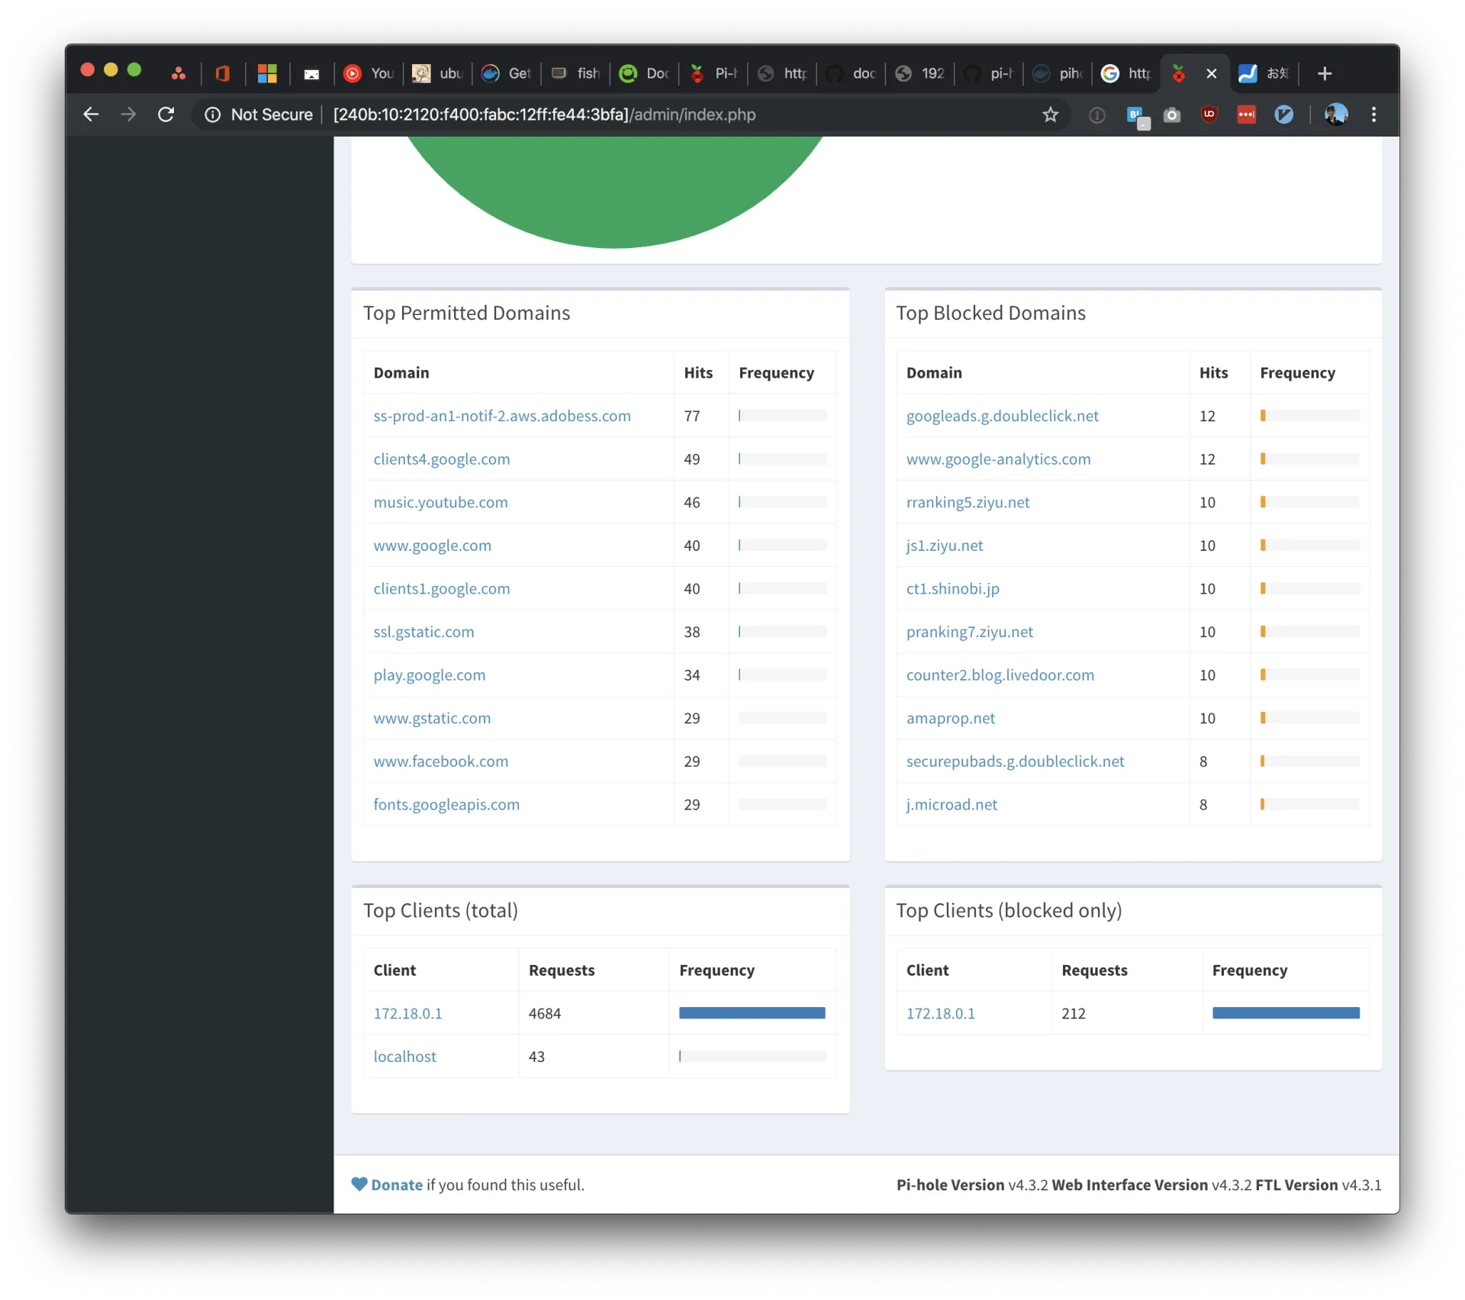
Task: Open googleads.g.doubleclick.net blocked domain link
Action: pyautogui.click(x=1002, y=416)
